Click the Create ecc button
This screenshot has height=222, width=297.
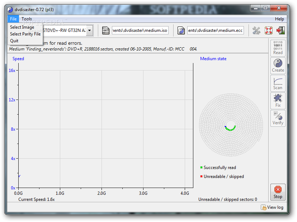[x=278, y=66]
